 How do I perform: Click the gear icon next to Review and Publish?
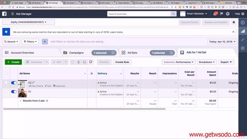234,22
